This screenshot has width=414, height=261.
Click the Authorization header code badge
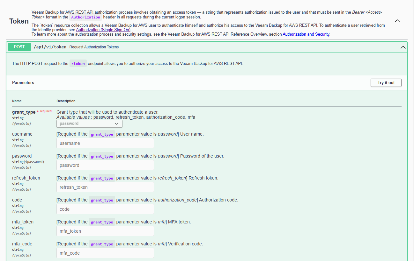tap(85, 17)
